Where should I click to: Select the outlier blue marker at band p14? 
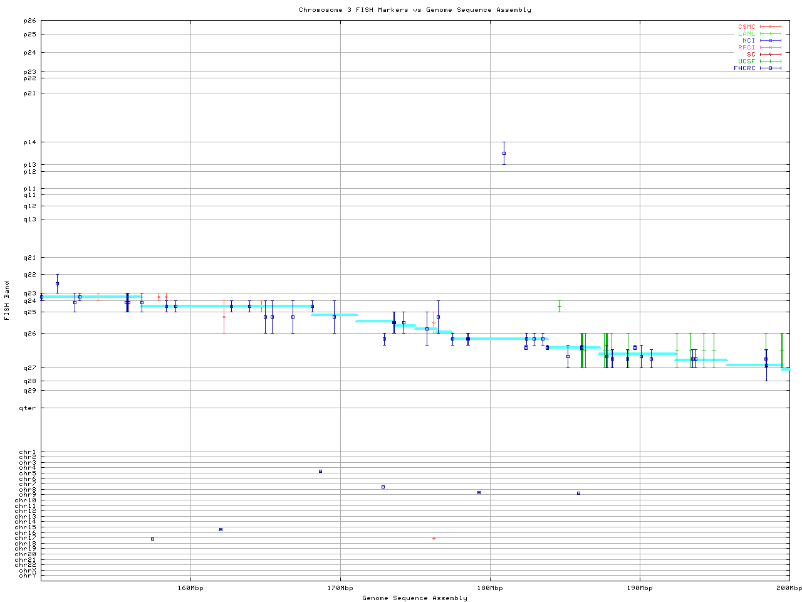tap(504, 153)
